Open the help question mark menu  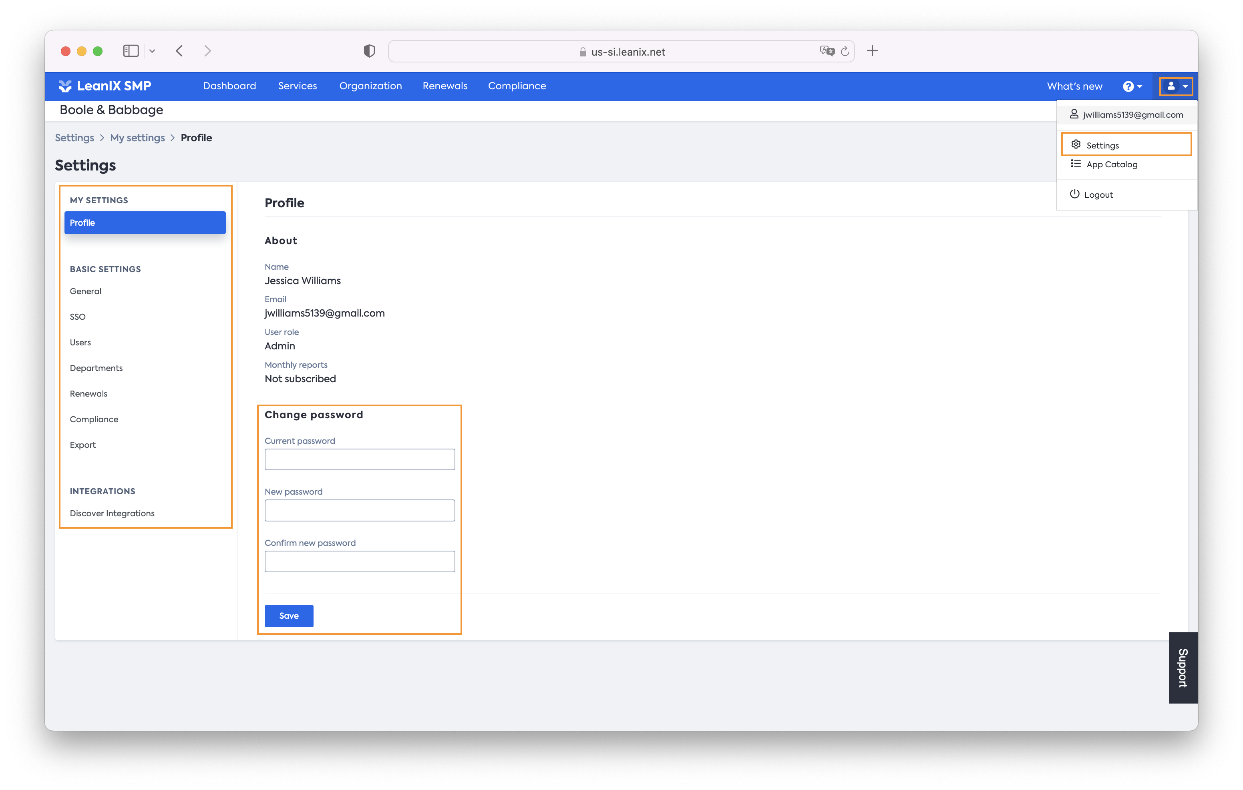click(1132, 86)
